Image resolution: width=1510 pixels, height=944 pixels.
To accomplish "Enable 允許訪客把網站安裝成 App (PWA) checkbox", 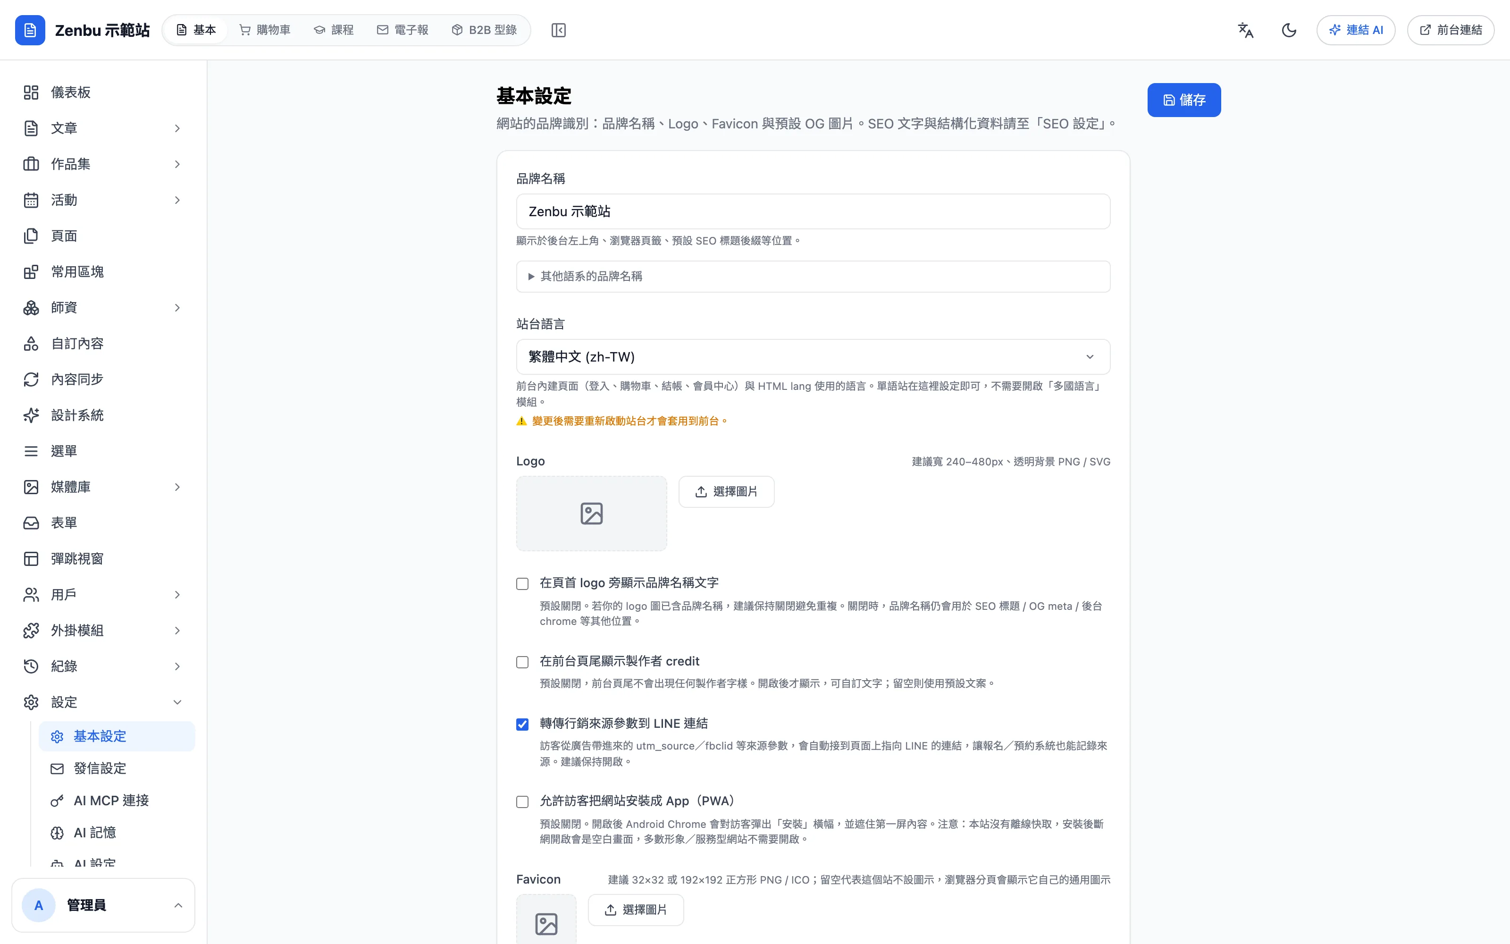I will point(522,801).
